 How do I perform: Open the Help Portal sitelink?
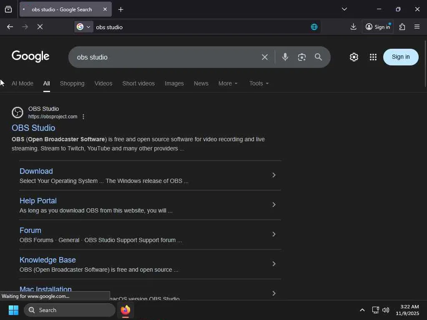coord(38,201)
